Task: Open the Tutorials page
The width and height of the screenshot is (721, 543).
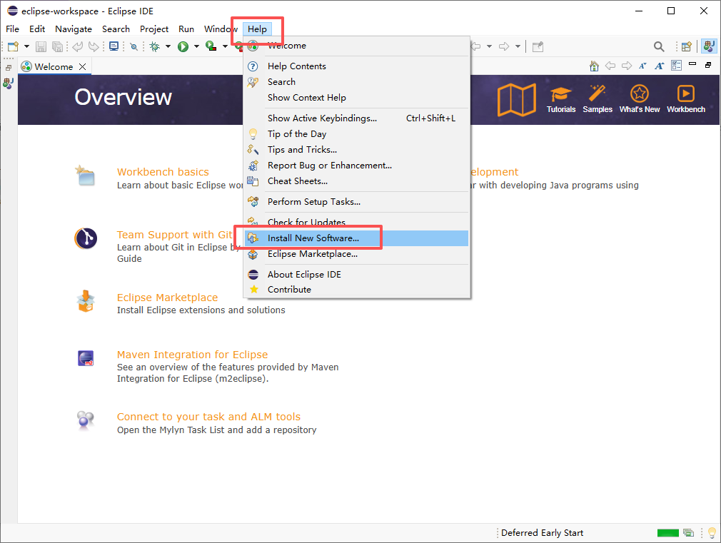Action: (561, 99)
